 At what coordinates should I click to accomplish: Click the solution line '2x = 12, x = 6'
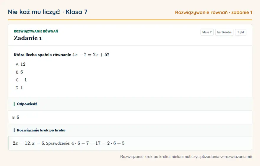(x=29, y=143)
